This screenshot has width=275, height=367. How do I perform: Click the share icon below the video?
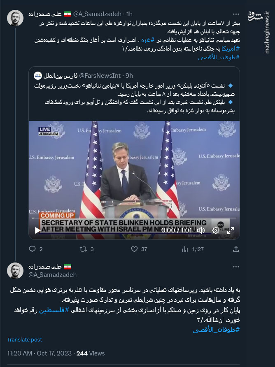pos(235,249)
